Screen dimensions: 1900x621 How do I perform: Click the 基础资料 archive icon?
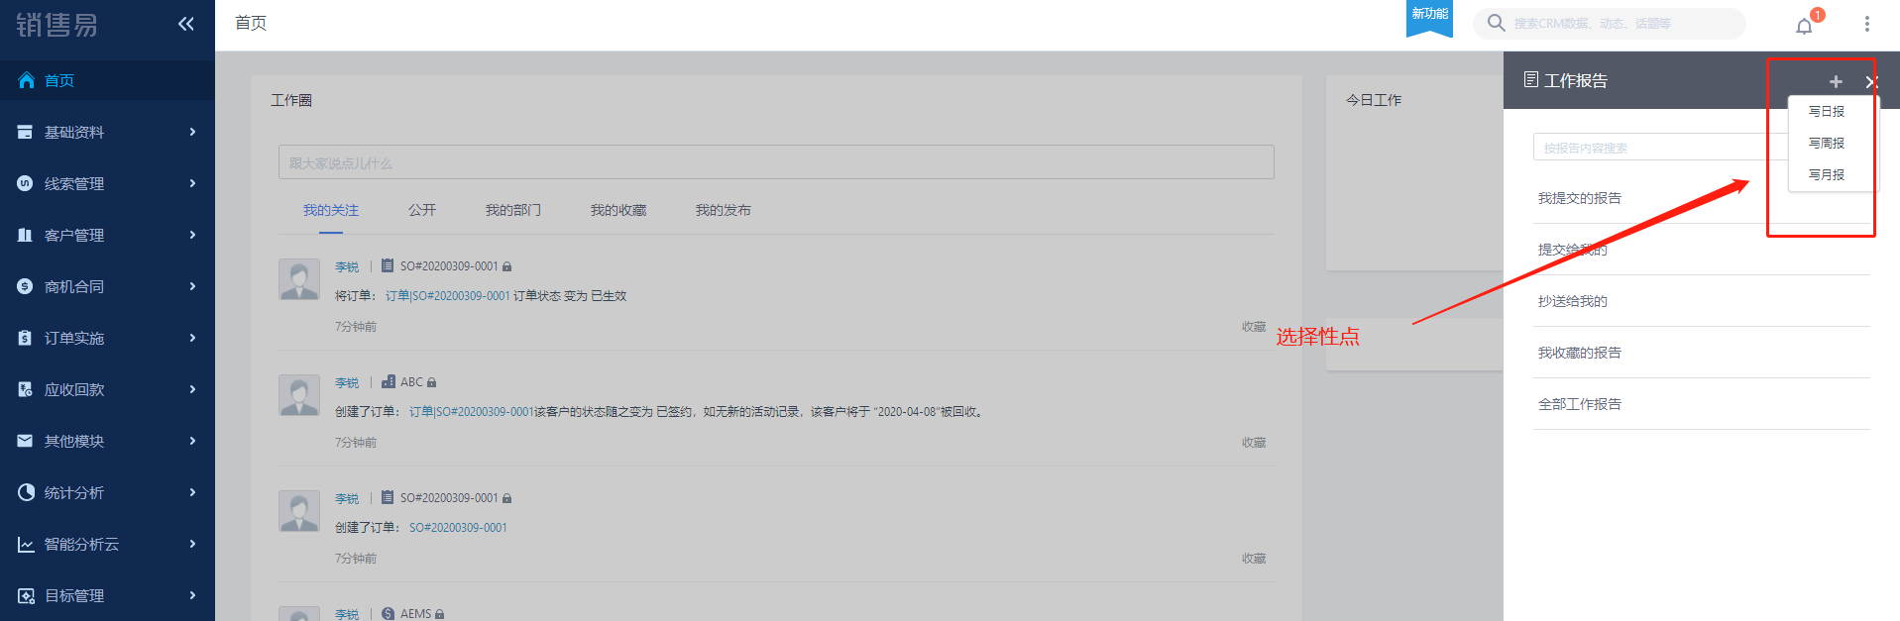coord(25,132)
